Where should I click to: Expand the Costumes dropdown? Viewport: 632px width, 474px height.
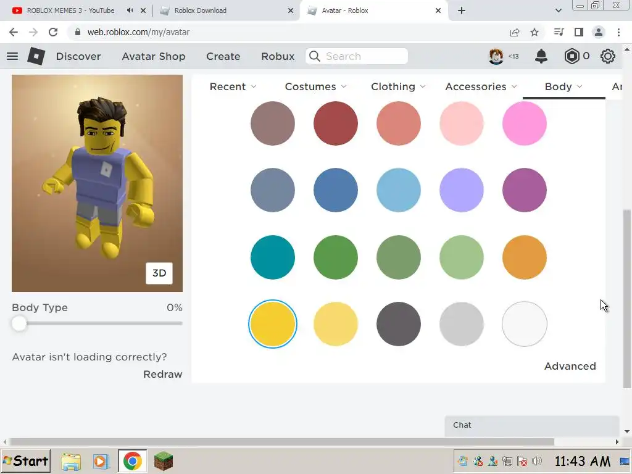(315, 86)
